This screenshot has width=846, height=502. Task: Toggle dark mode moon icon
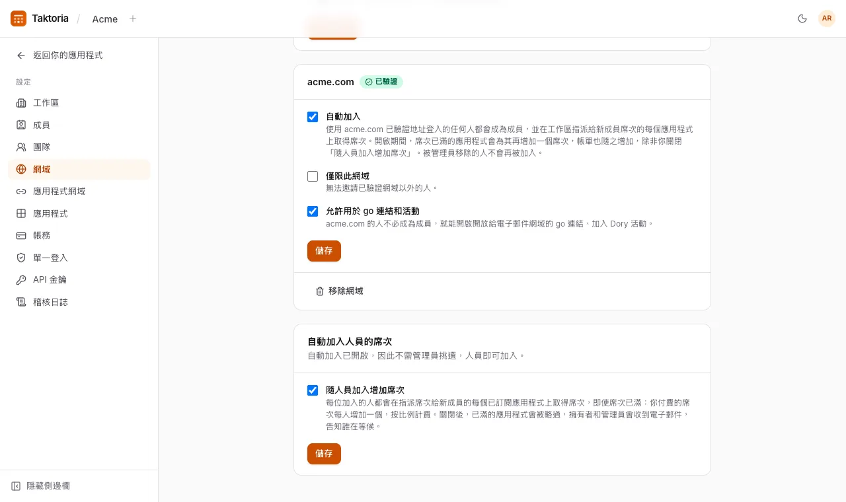(x=802, y=18)
